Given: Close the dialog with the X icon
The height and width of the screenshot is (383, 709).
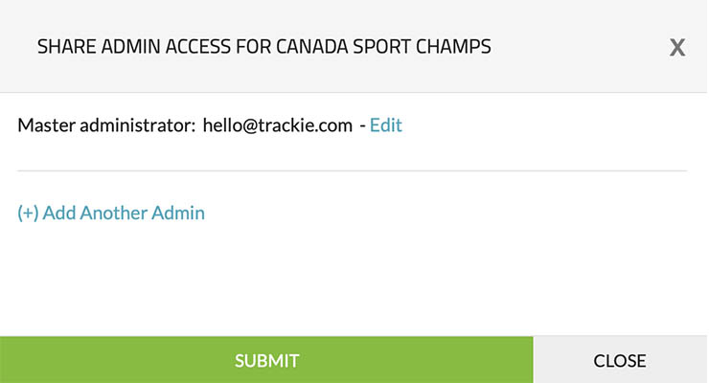Looking at the screenshot, I should tap(676, 47).
